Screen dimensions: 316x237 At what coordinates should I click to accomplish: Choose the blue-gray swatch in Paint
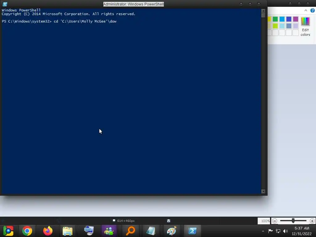[x=289, y=26]
